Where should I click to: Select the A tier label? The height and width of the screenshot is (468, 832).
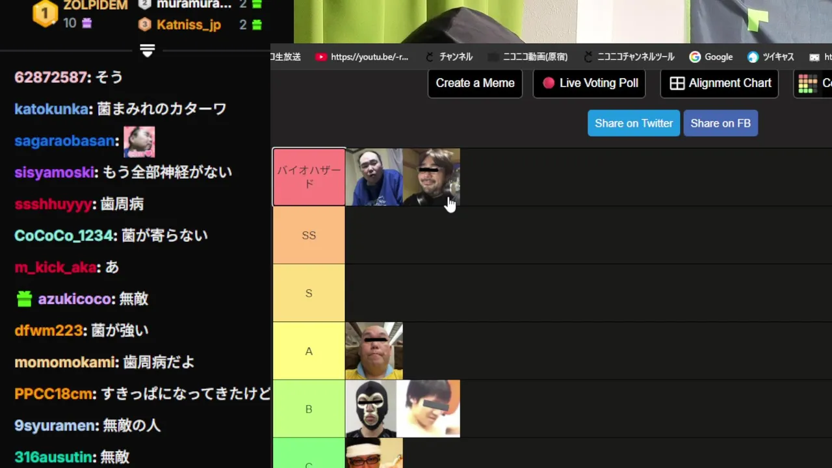click(x=309, y=351)
